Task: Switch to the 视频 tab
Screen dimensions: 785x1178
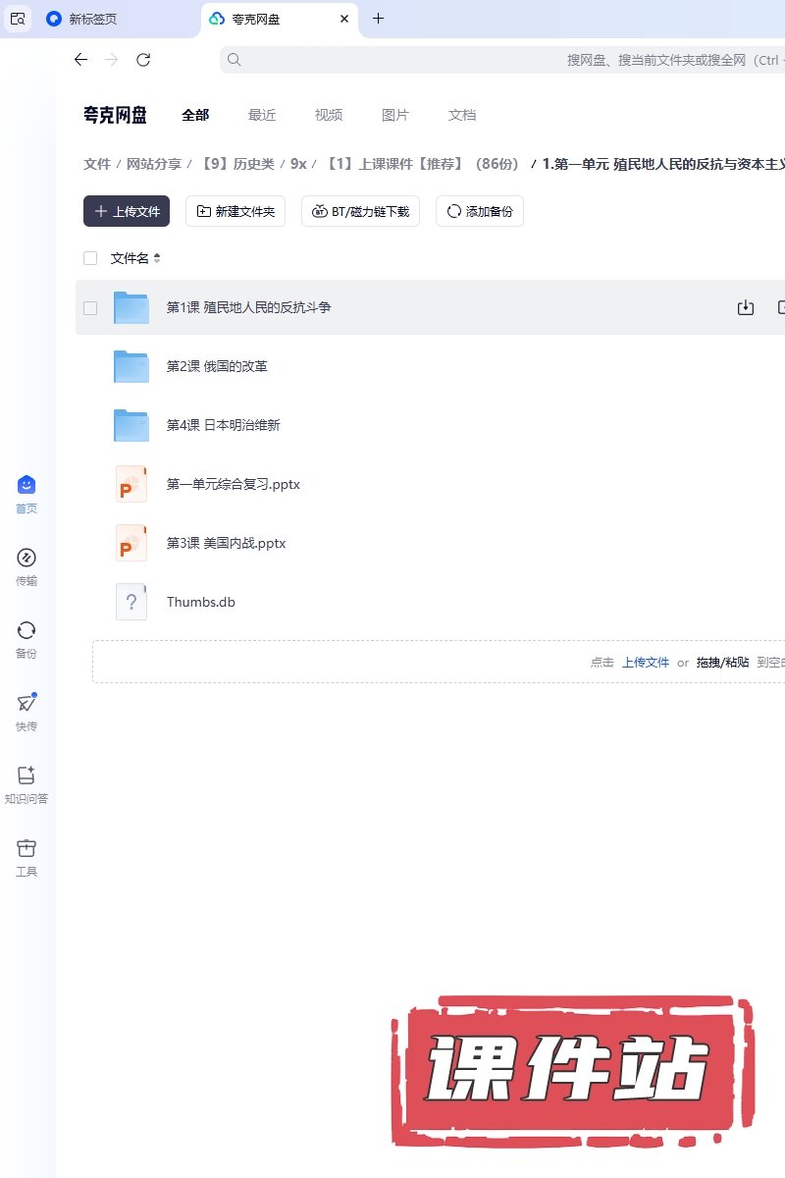Action: [329, 115]
